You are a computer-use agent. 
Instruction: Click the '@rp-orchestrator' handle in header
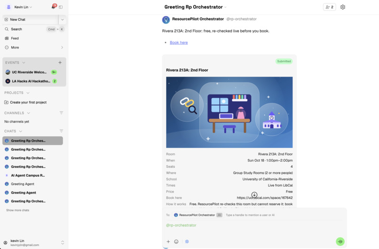pyautogui.click(x=241, y=19)
